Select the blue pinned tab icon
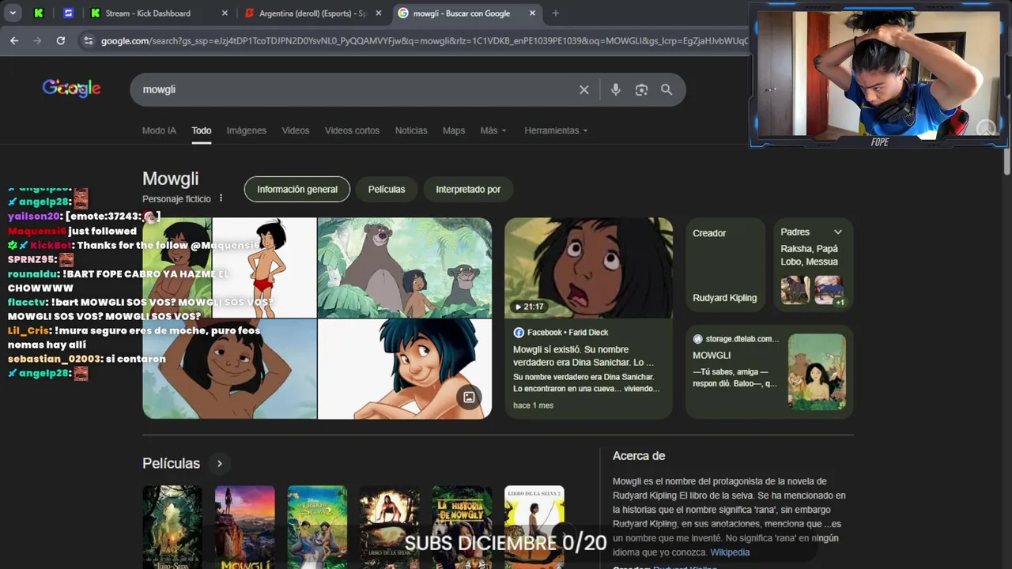 [68, 13]
